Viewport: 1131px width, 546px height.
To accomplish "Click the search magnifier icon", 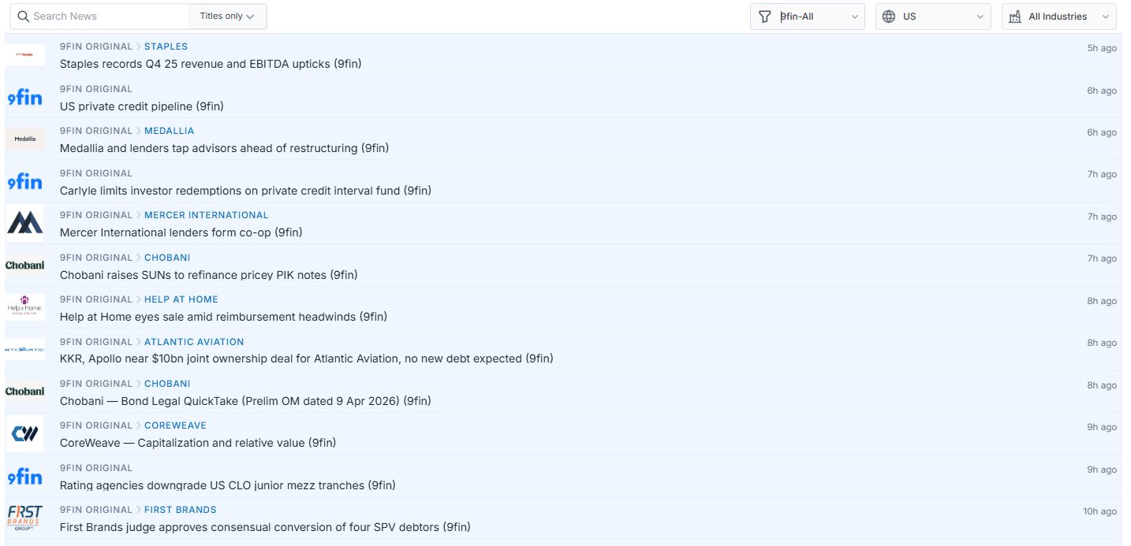I will point(24,17).
